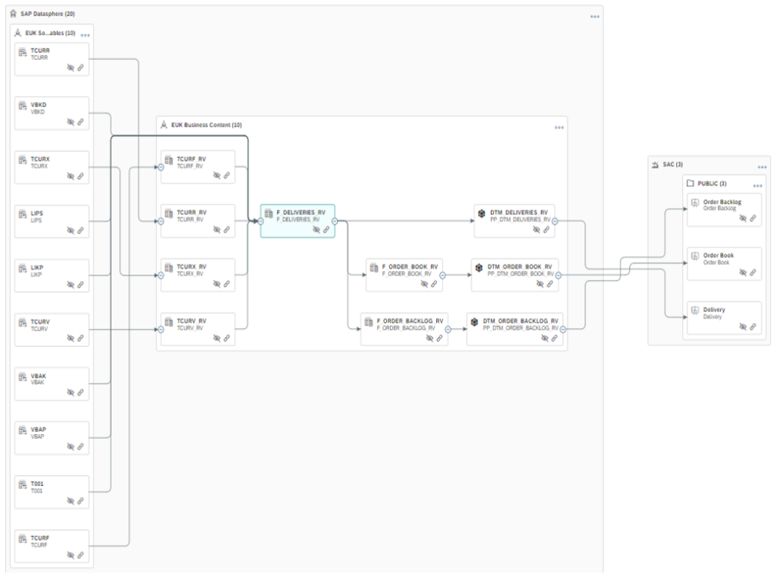Viewport: 777px width, 577px height.
Task: Open the EUK Business Content options menu
Action: point(559,128)
